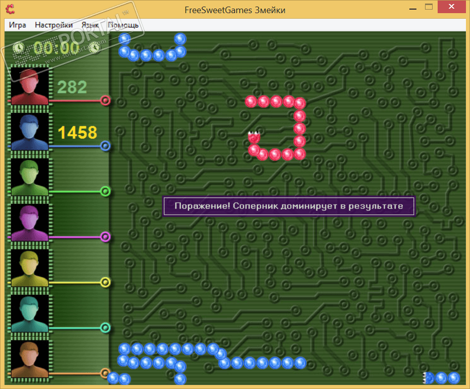470x389 pixels.
Task: Click the clock icon left of timer
Action: [x=19, y=47]
